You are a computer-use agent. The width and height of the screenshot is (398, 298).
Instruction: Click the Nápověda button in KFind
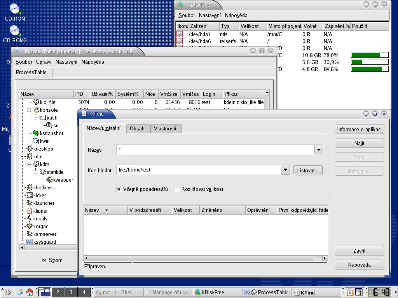[359, 265]
